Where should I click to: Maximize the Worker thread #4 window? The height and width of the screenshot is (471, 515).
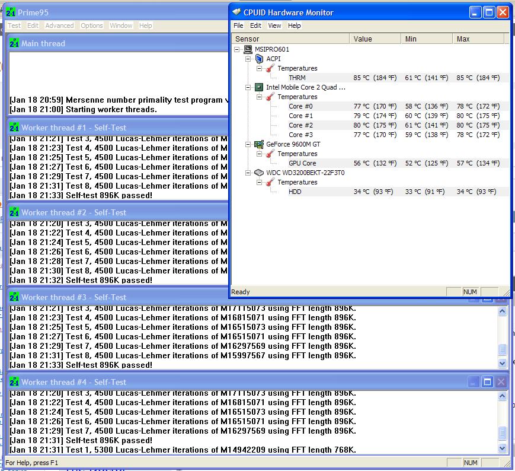pyautogui.click(x=487, y=382)
